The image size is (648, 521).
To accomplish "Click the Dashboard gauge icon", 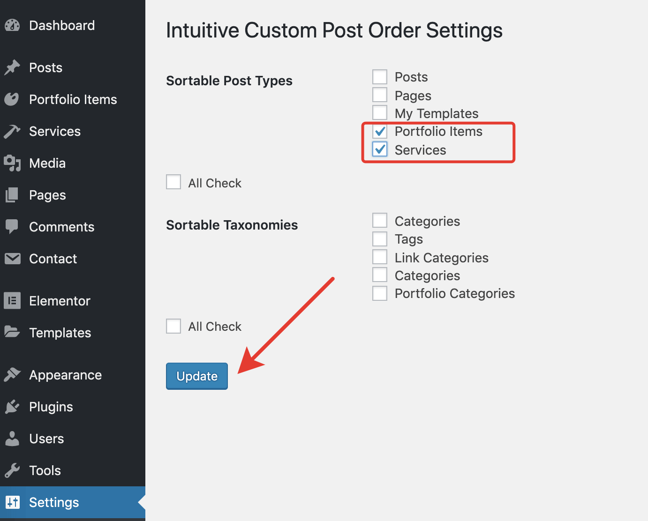I will (12, 25).
